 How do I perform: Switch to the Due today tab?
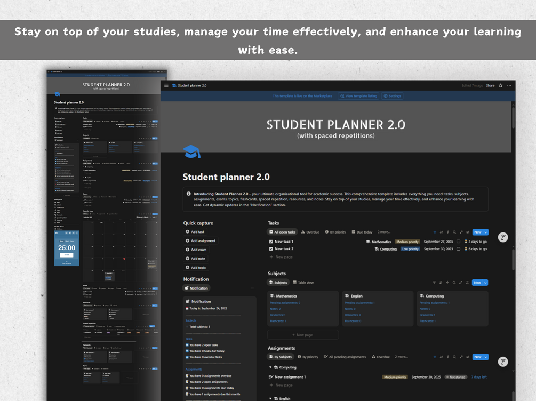(362, 232)
